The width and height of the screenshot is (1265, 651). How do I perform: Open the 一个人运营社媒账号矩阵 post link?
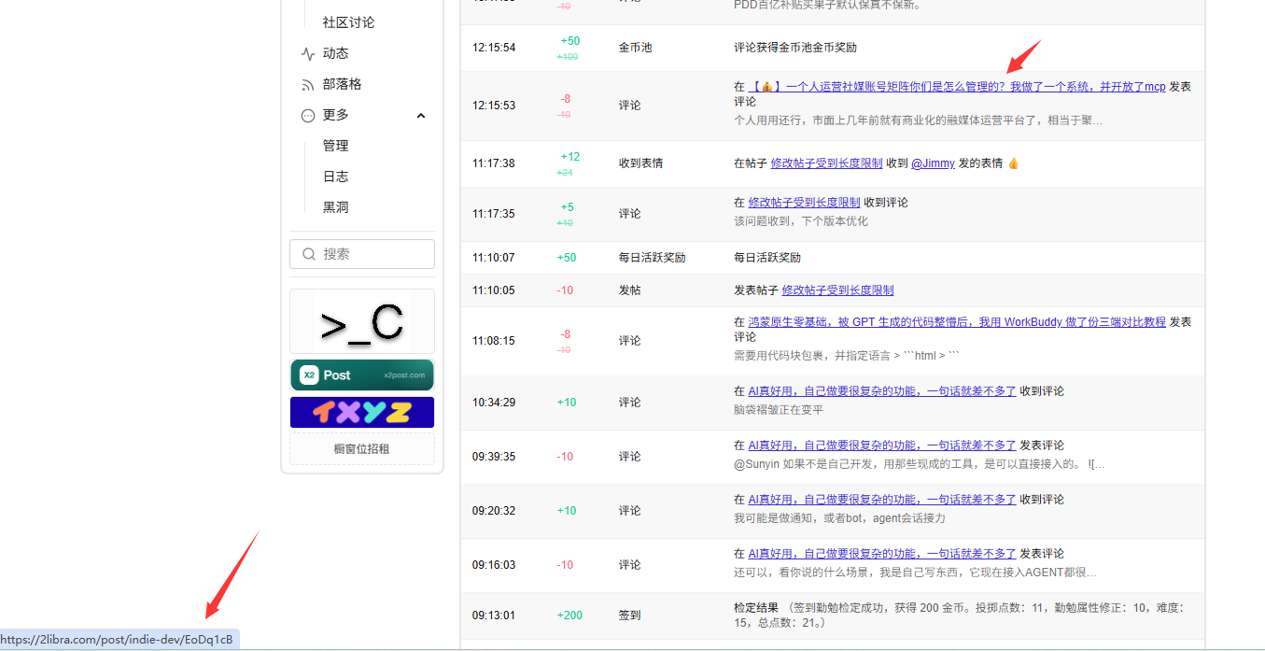click(x=957, y=87)
